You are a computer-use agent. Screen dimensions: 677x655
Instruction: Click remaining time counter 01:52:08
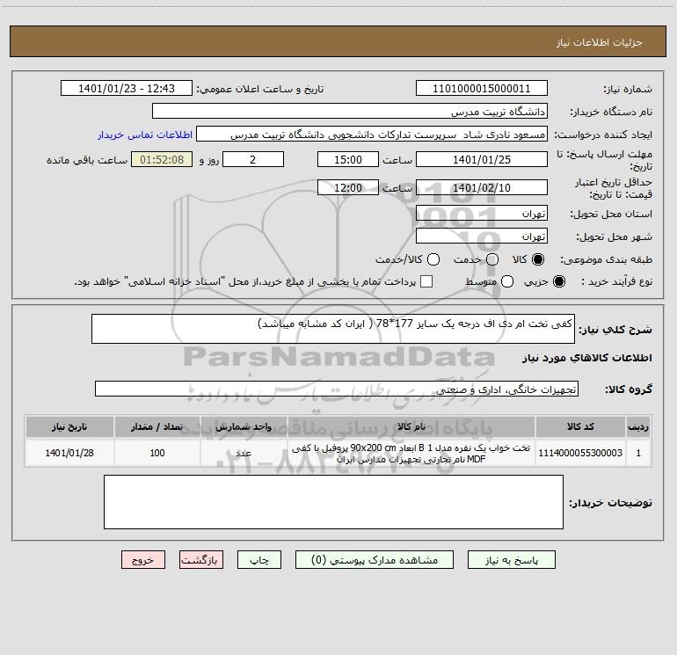point(162,159)
